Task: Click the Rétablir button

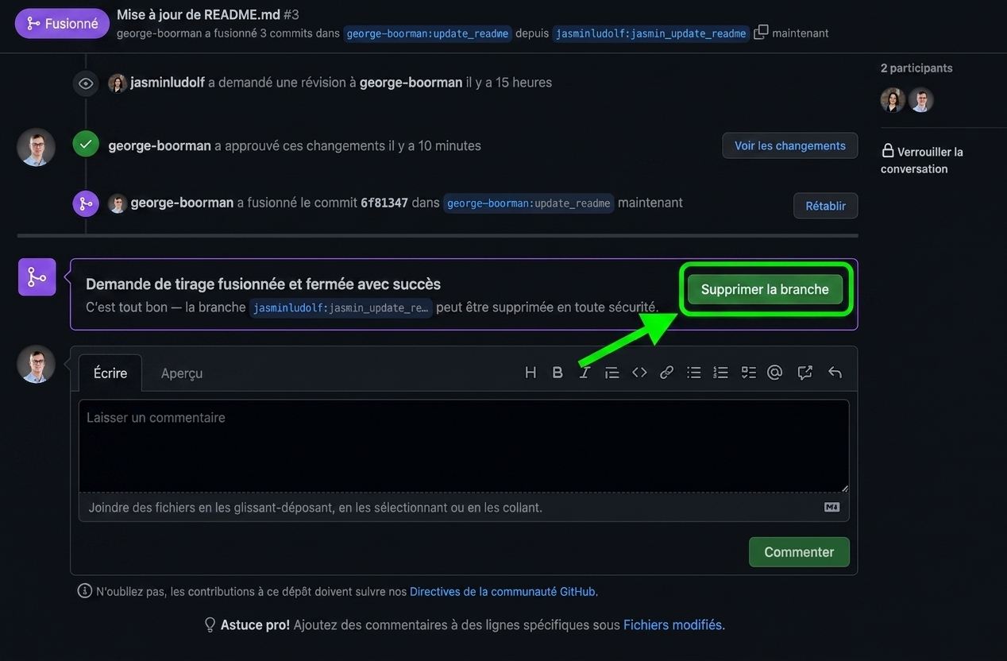Action: 825,206
